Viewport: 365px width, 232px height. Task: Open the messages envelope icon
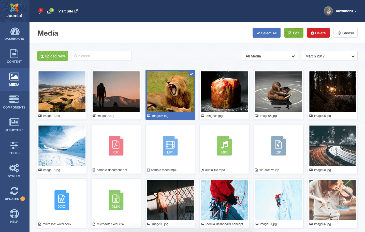click(x=49, y=12)
